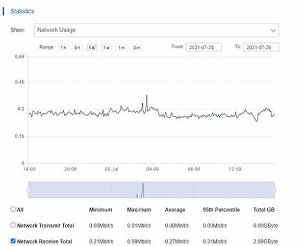Click the chart line dip after 12:00
This screenshot has width=306, height=246.
[x=257, y=121]
